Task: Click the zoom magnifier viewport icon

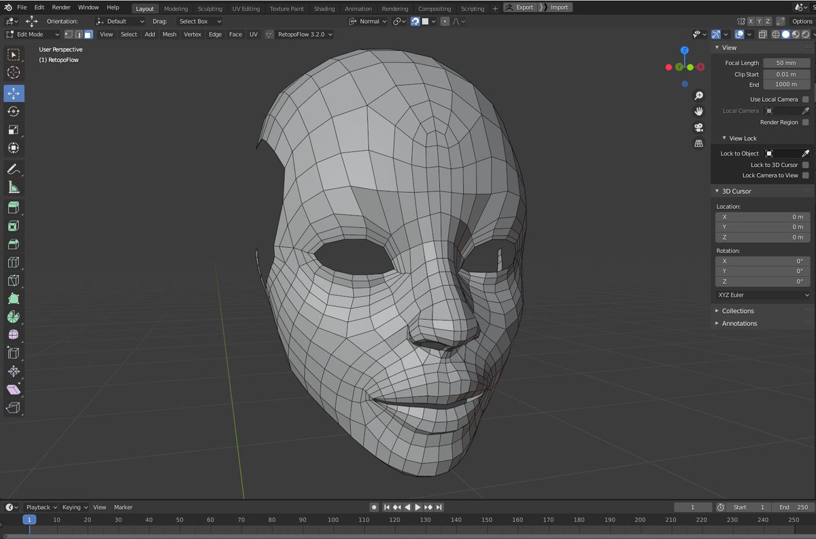Action: click(698, 96)
